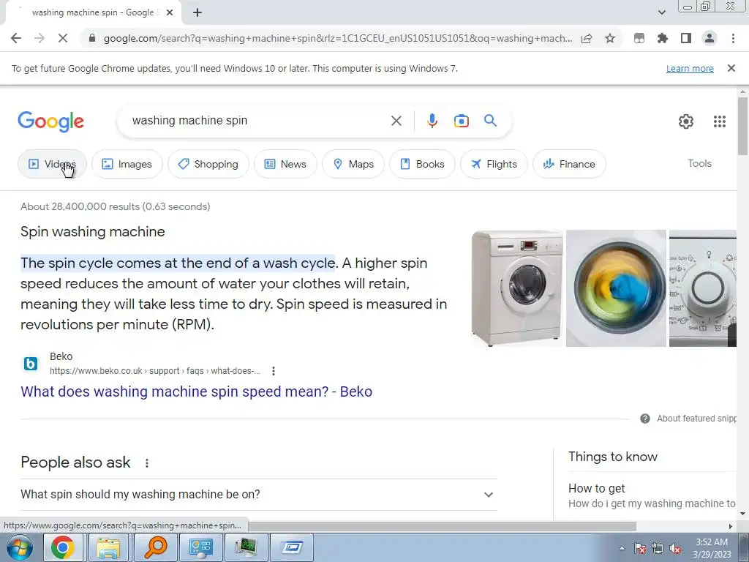Open Chrome from the taskbar
749x562 pixels.
63,547
